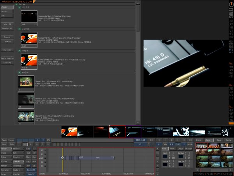Screen dimensions: 234x176
Task: Collapse the Shot bin root folder
Action: coord(16,4)
